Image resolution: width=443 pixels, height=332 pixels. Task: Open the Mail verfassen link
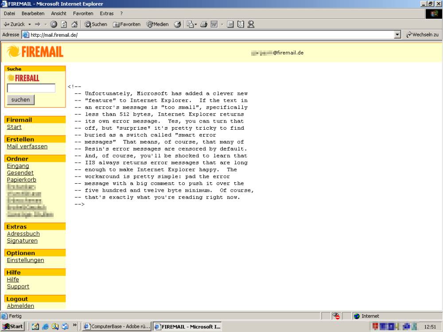pos(27,147)
